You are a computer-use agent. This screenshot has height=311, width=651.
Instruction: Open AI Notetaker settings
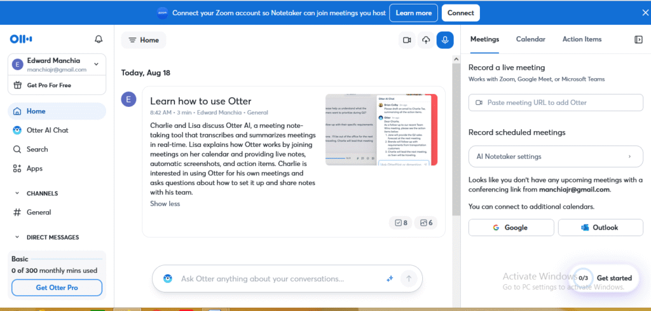556,156
